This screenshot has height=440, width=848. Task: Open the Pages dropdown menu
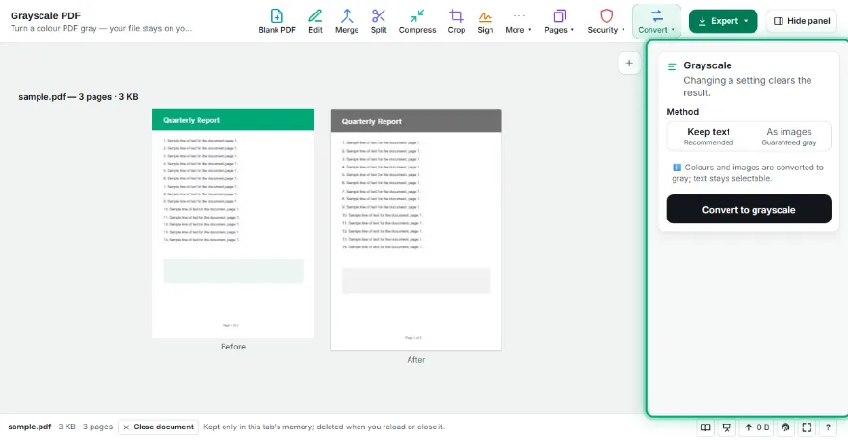[x=559, y=21]
